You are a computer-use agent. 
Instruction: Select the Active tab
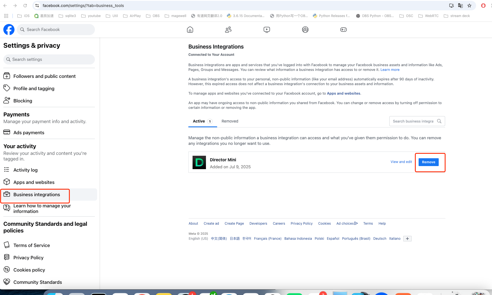click(199, 121)
